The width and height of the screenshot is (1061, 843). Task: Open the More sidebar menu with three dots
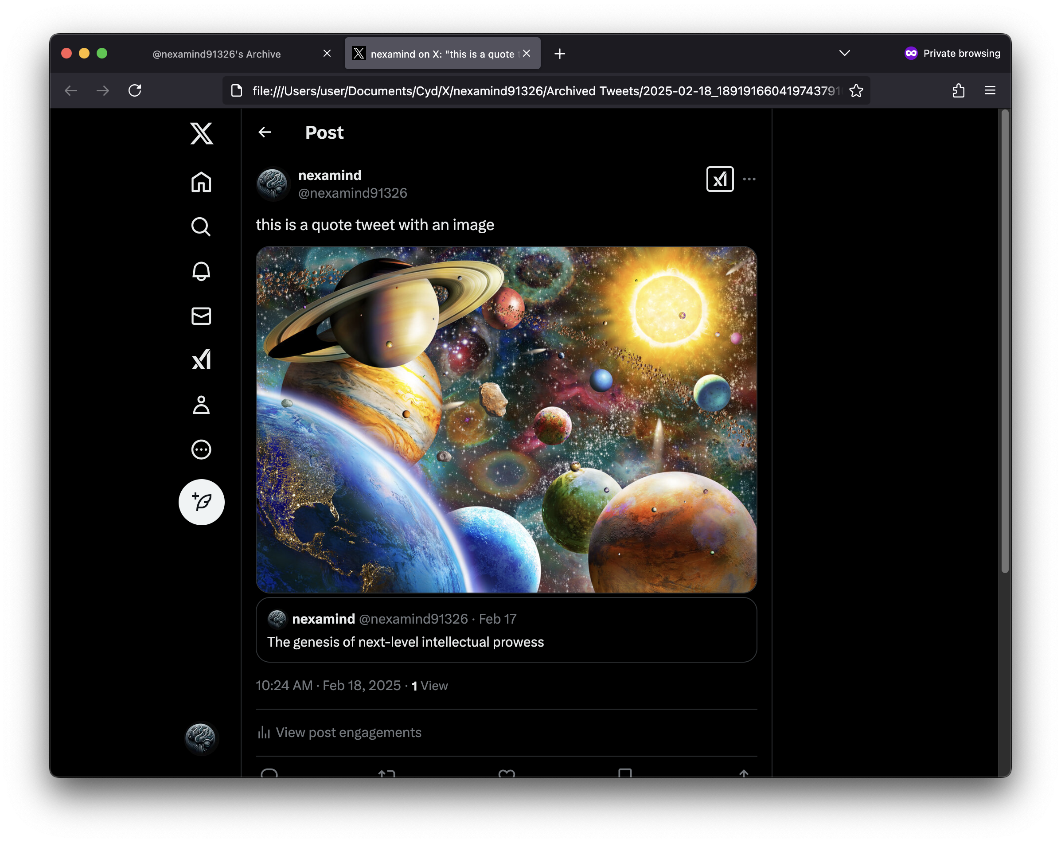[x=201, y=449]
